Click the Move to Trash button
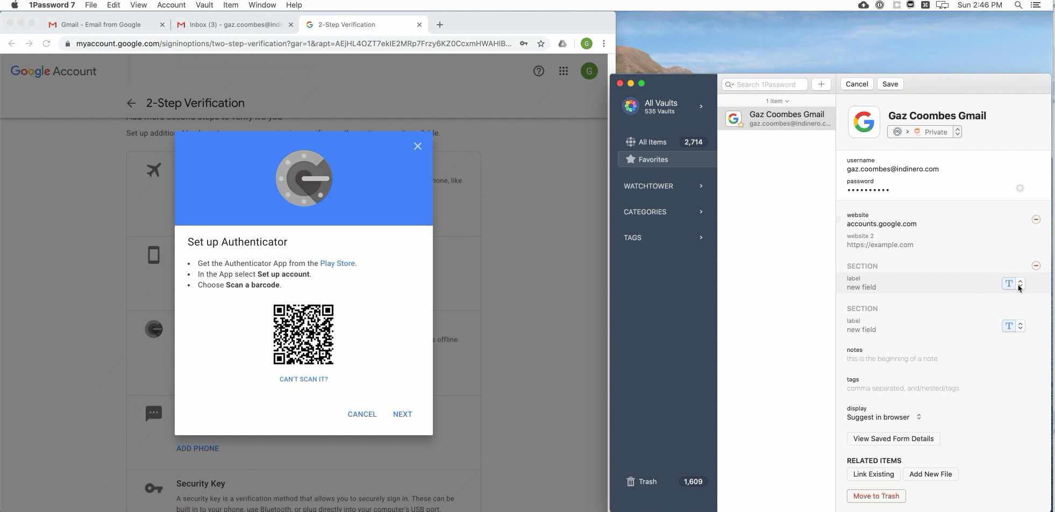 click(x=876, y=496)
